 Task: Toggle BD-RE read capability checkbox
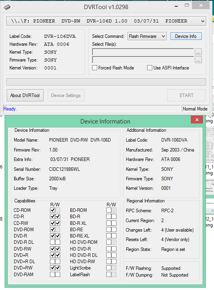pos(109,230)
